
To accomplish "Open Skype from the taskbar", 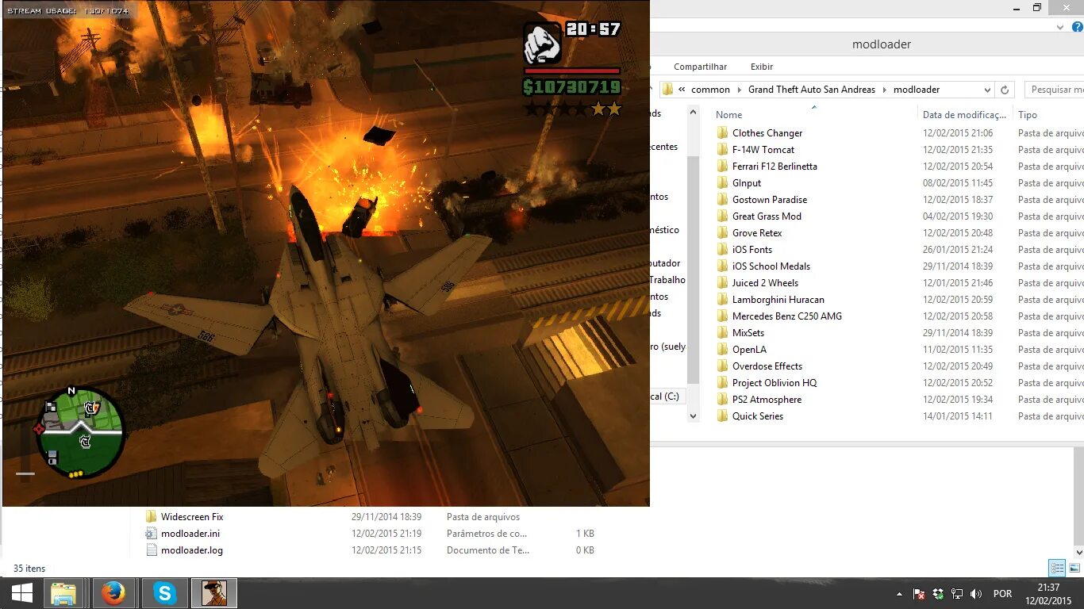I will [164, 593].
